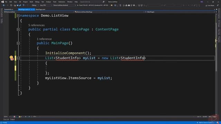Click the Android device home toolbar icon
The image size is (221, 124).
point(126,6)
